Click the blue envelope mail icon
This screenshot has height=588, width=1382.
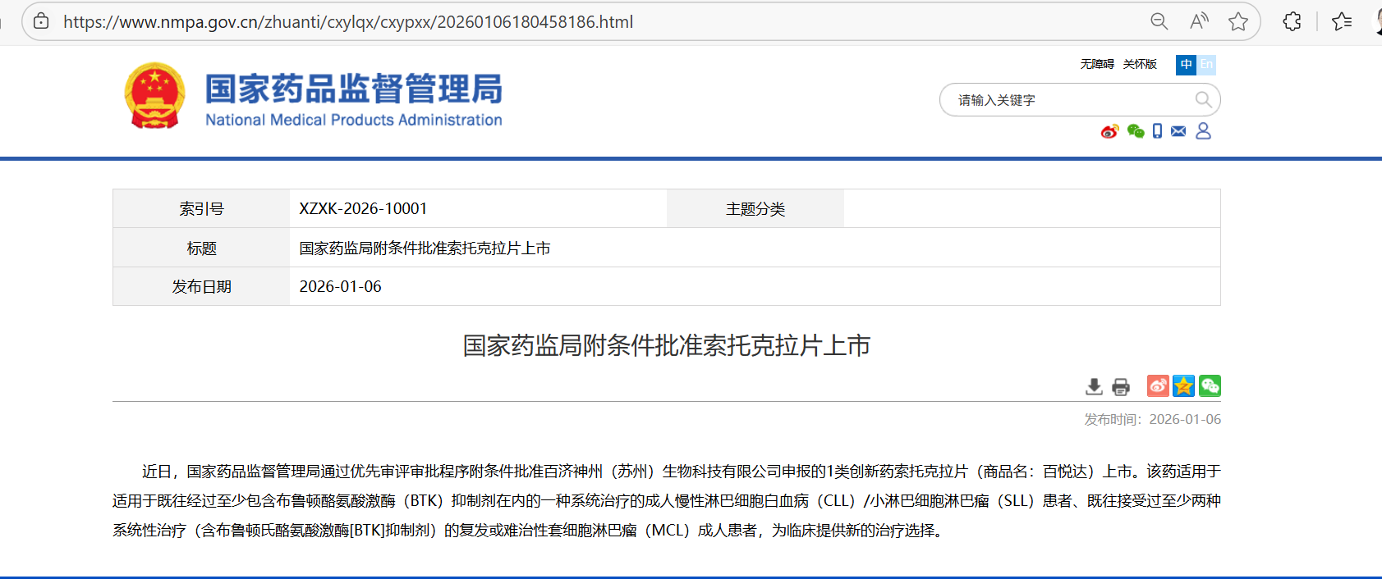[x=1178, y=131]
